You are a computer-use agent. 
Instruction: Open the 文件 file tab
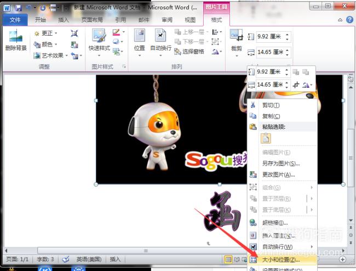[x=15, y=20]
